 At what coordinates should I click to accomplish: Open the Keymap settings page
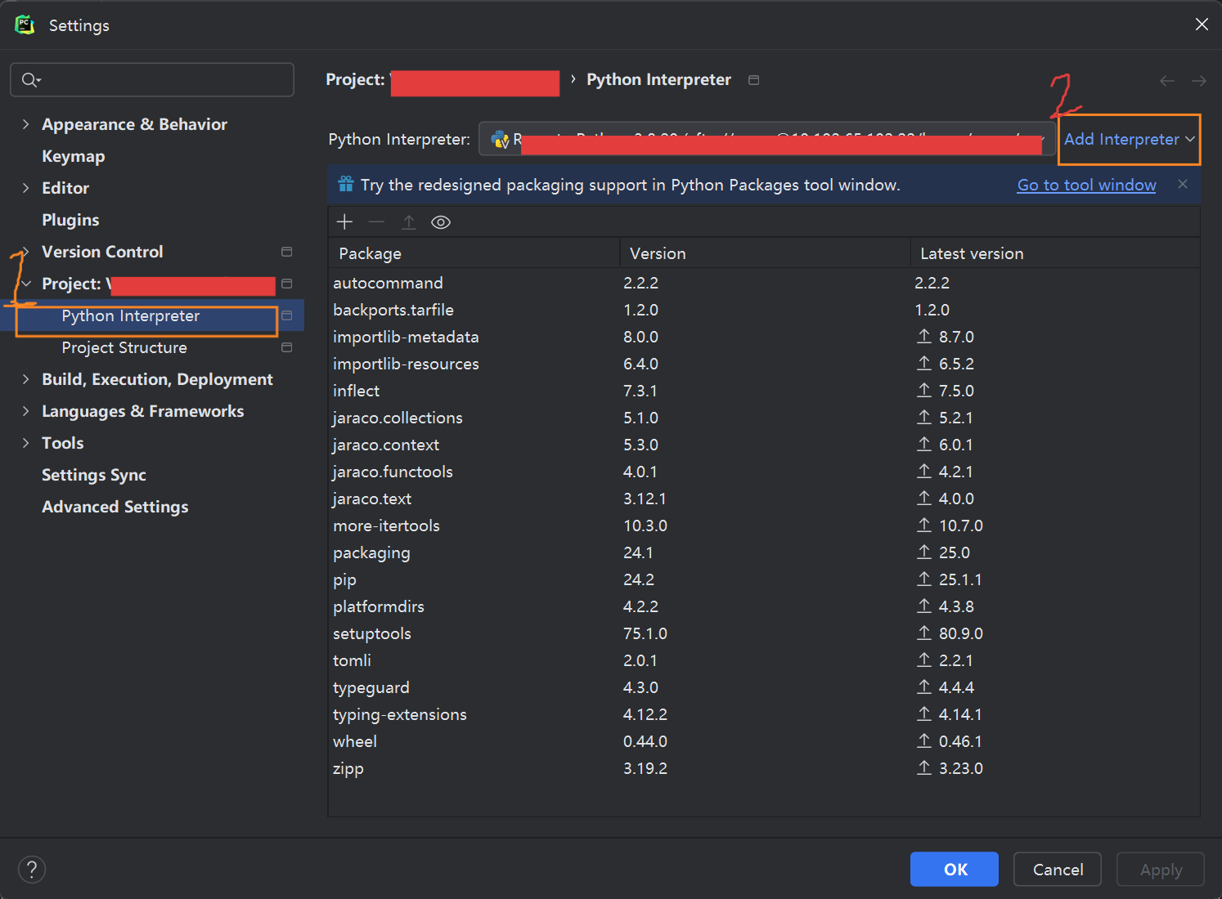pos(74,156)
